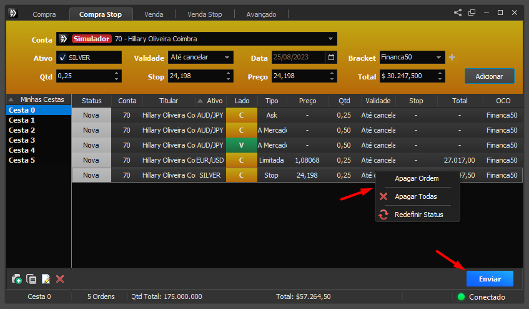Switch to the Venda Stop tab
Screen dimensions: 529x309
click(205, 14)
